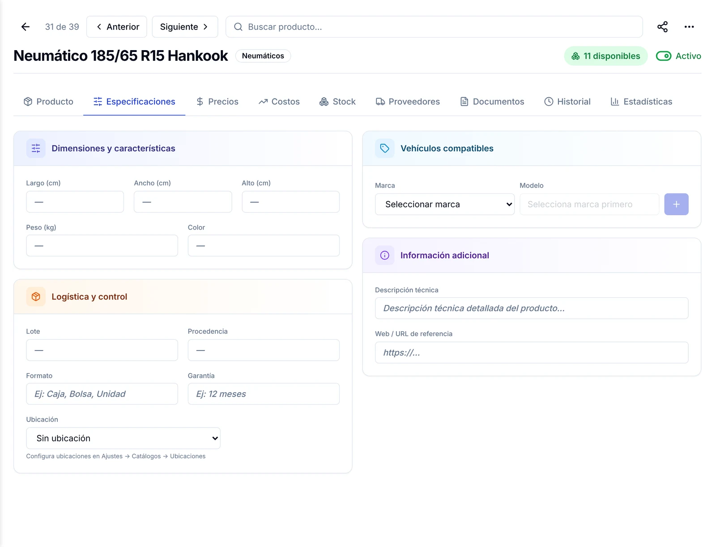Go to the Anterior product
Image resolution: width=716 pixels, height=547 pixels.
point(117,27)
